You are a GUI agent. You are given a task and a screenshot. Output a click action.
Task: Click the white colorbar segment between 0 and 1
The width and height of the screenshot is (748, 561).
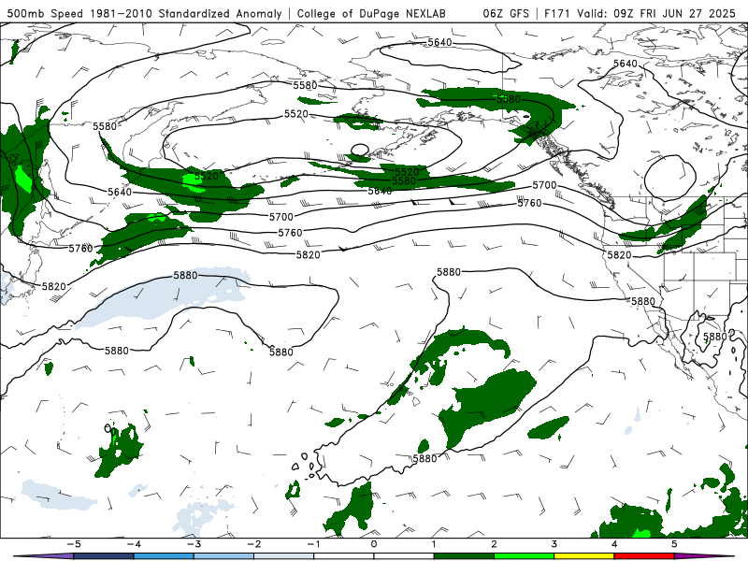pos(404,556)
